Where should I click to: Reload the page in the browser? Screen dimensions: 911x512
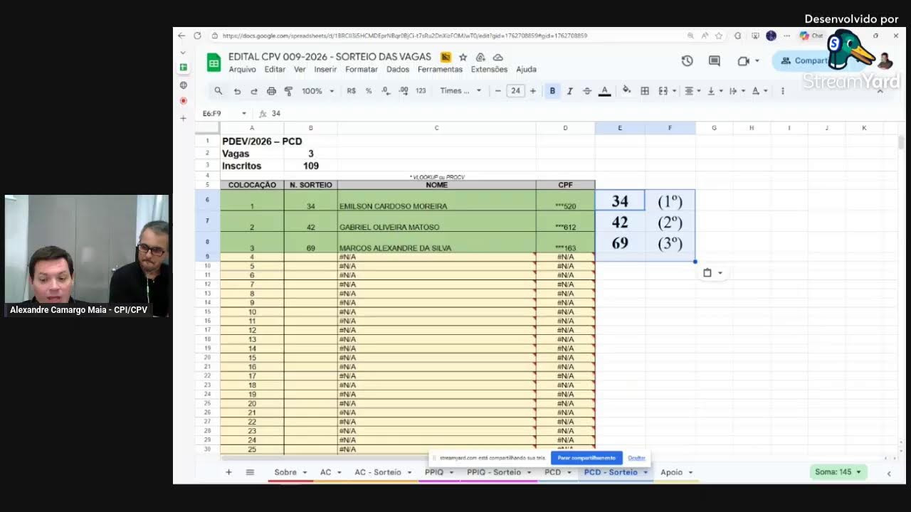197,36
